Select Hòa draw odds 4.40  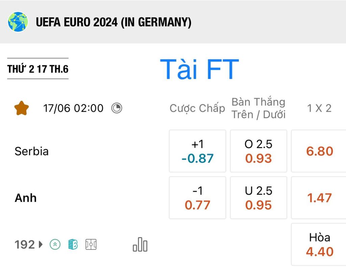(319, 244)
